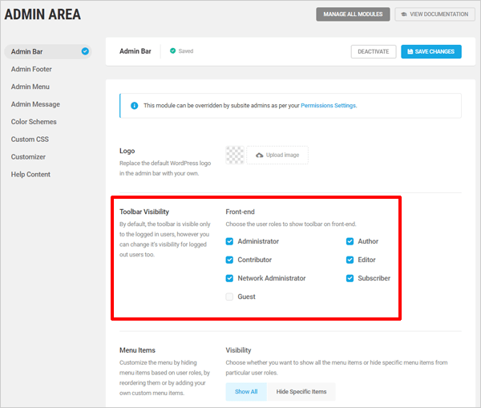Select Color Schemes in sidebar
The height and width of the screenshot is (408, 481).
(34, 122)
